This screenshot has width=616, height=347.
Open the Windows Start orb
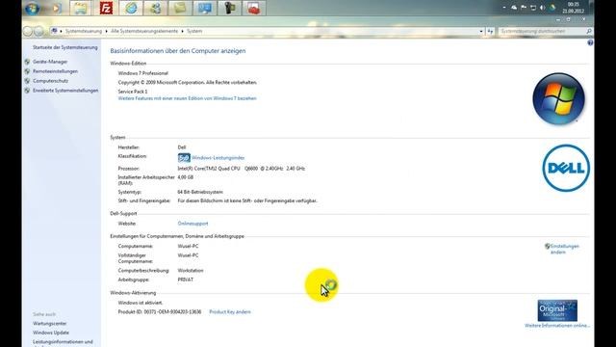[x=32, y=9]
